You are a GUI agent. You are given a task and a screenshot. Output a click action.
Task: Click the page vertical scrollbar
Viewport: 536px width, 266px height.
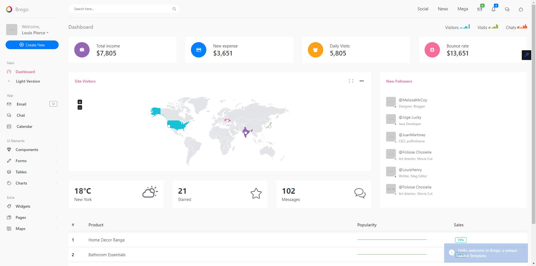click(x=534, y=114)
